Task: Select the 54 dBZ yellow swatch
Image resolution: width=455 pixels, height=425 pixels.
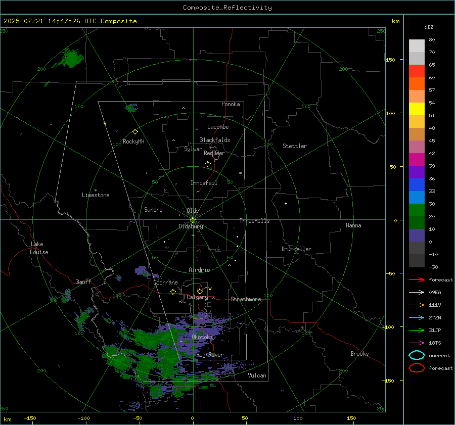Action: 417,109
